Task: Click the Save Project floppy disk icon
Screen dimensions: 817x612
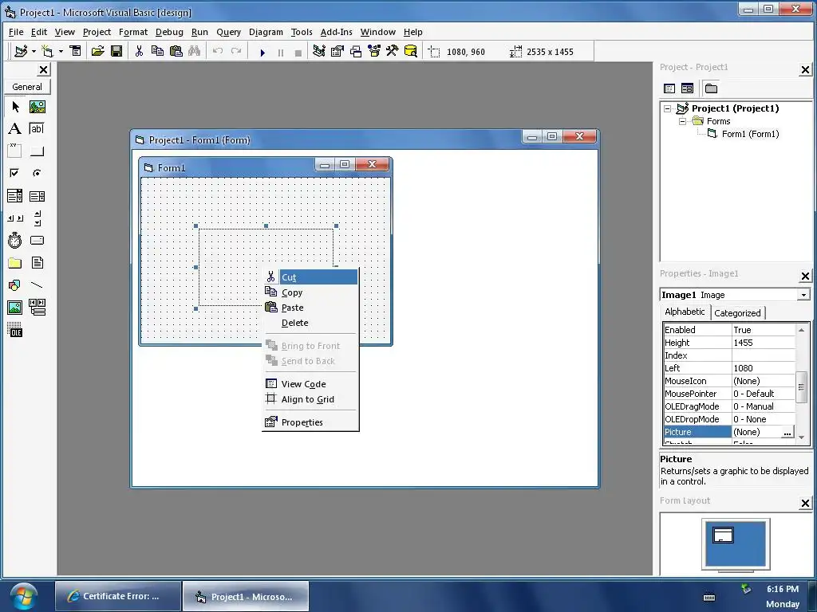Action: 116,51
